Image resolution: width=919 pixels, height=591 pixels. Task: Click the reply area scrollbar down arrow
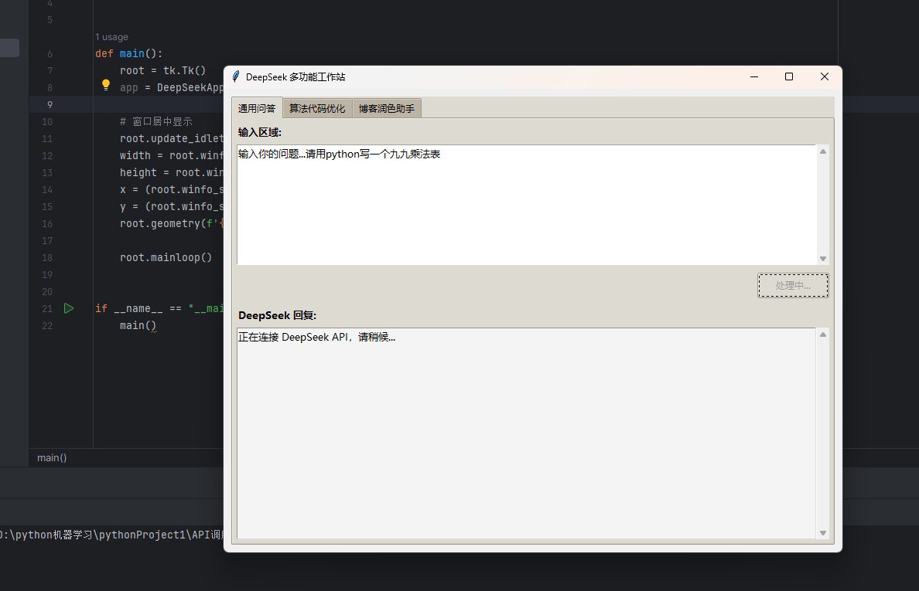(x=823, y=532)
